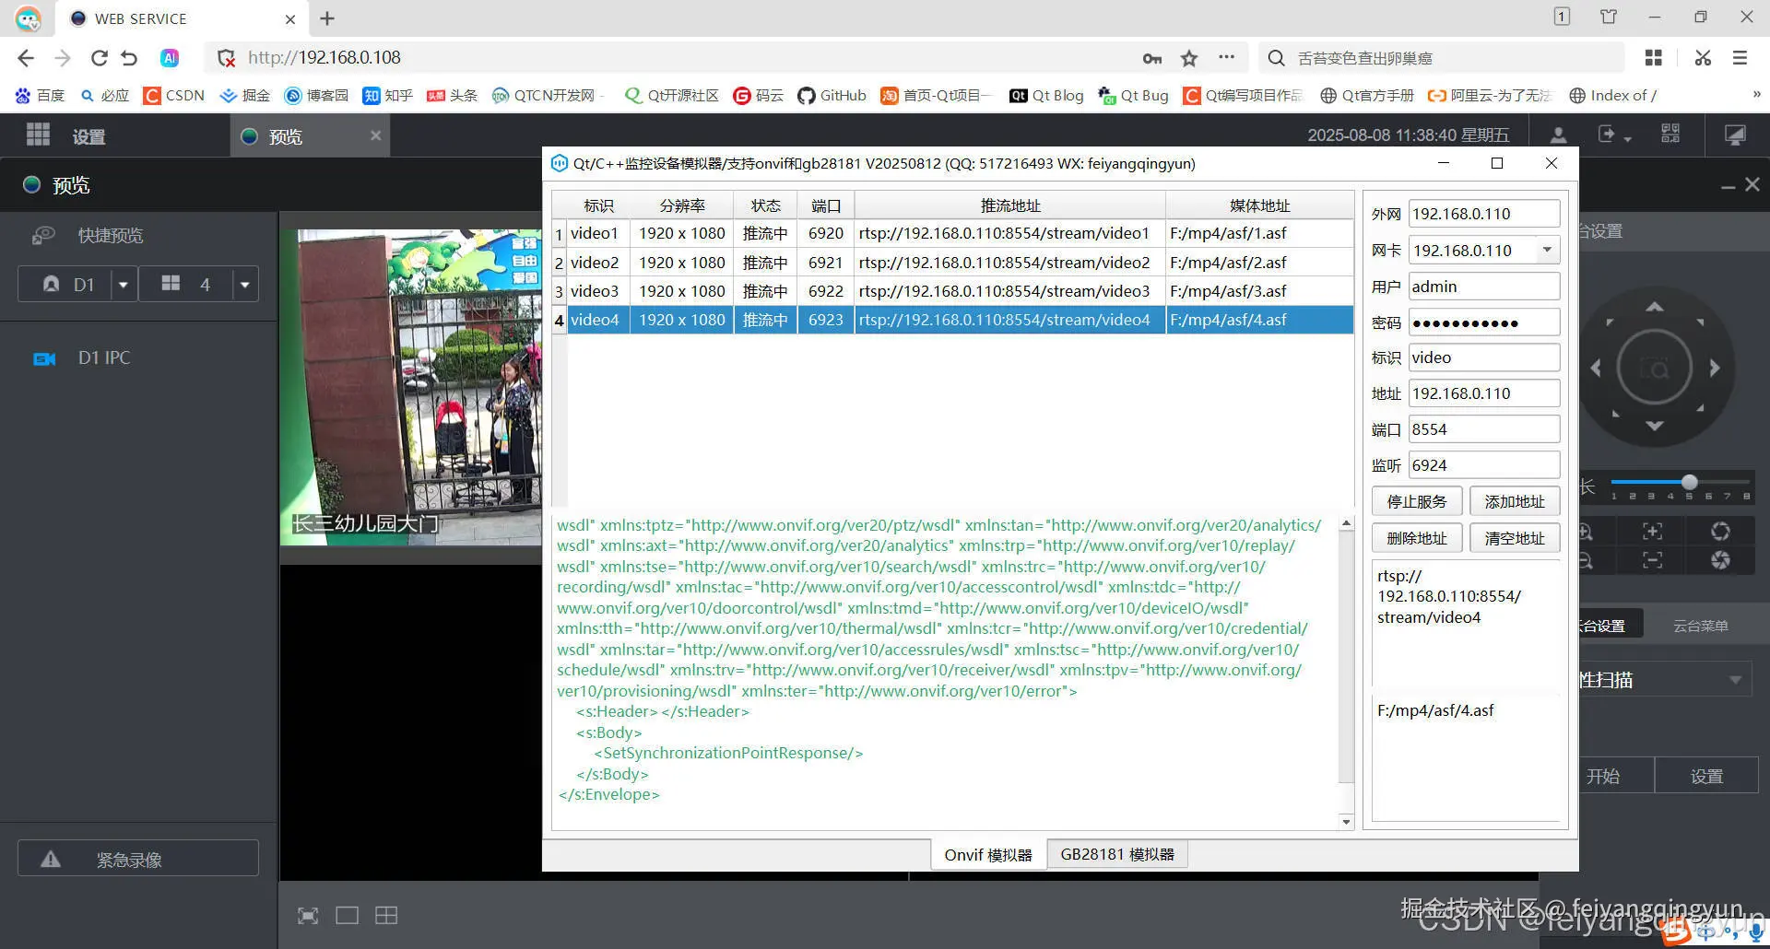This screenshot has width=1770, height=949.
Task: Click the fullscreen icon below the video grid
Action: (307, 915)
